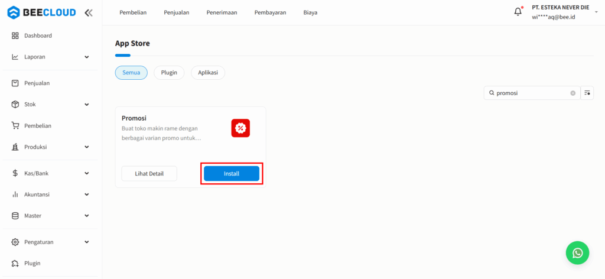Expand the Akuntansi menu chevron

pos(87,194)
